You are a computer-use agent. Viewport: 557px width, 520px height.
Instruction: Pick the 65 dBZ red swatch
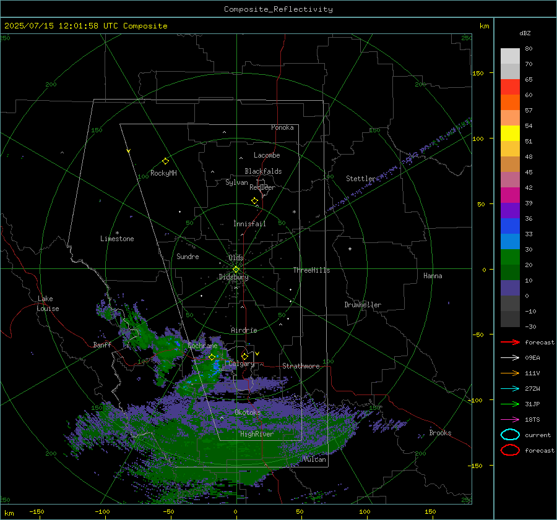[x=510, y=87]
